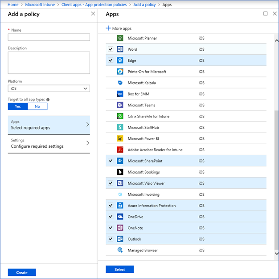Uncheck the Outlook checkbox
This screenshot has width=279, height=279.
click(x=111, y=239)
